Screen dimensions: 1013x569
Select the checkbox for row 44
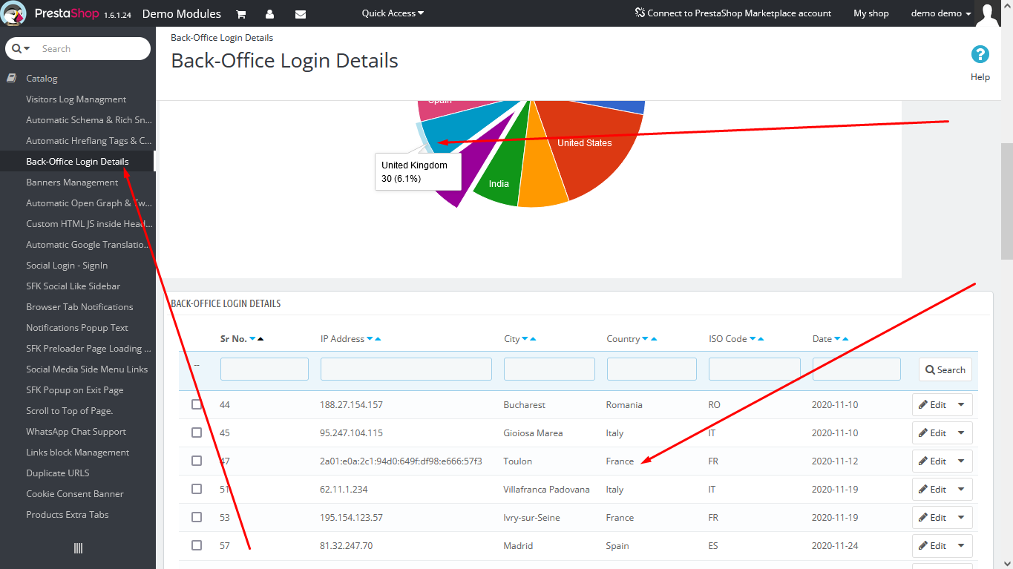click(x=197, y=404)
